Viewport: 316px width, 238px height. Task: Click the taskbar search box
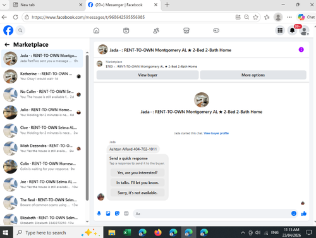coord(58,232)
